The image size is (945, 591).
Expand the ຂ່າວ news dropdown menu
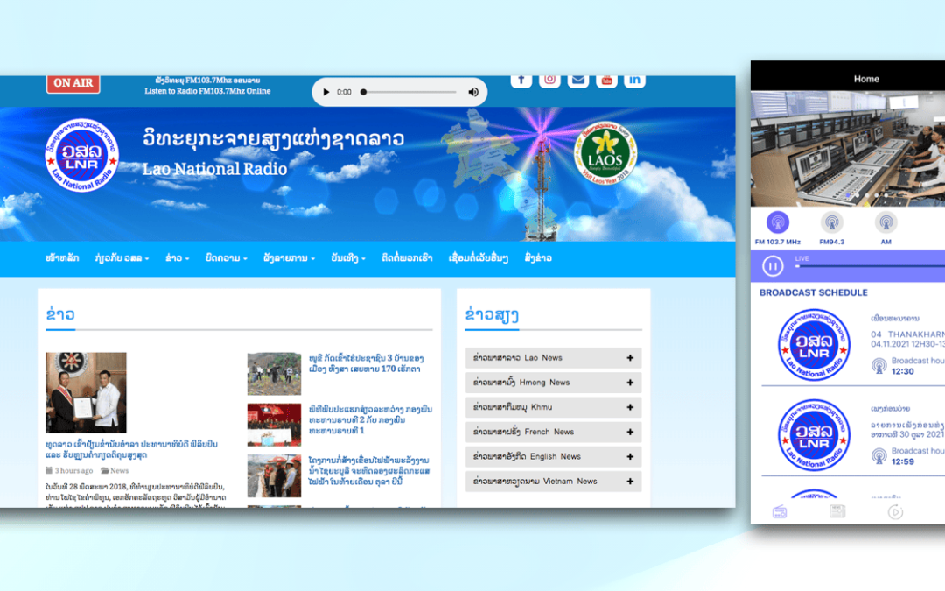[x=177, y=257]
